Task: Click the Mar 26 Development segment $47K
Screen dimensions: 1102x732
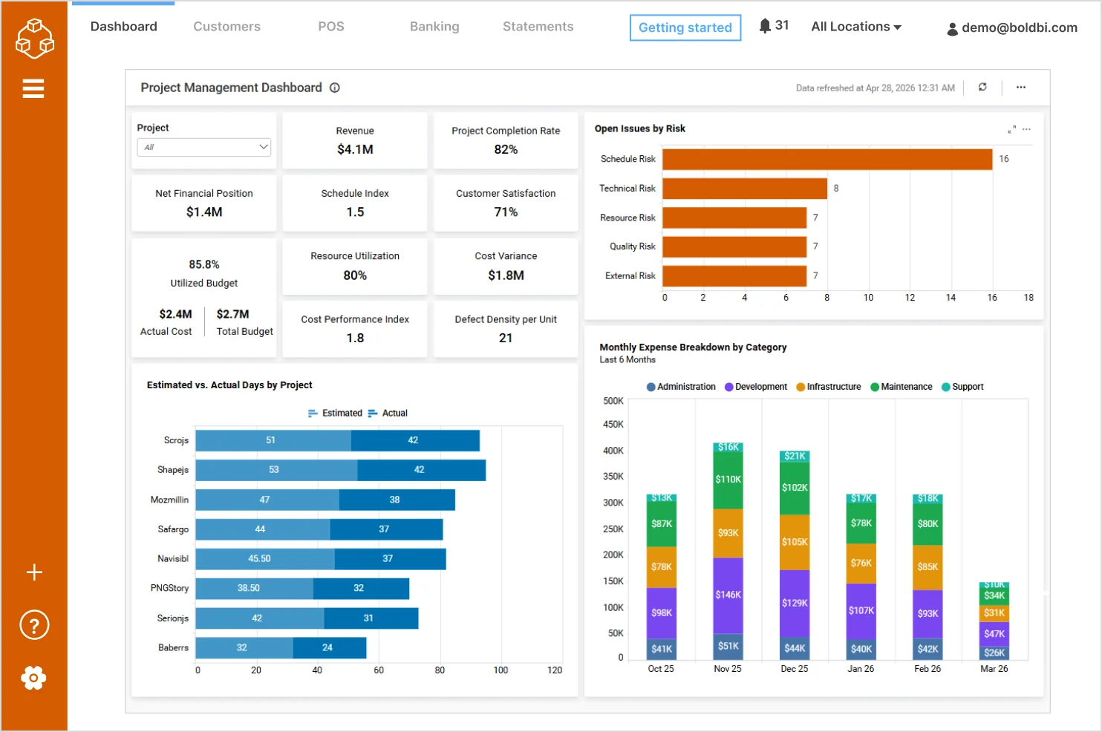Action: click(x=994, y=634)
